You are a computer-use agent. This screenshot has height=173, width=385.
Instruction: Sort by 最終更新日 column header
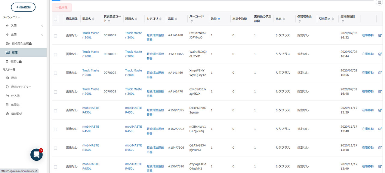point(347,17)
